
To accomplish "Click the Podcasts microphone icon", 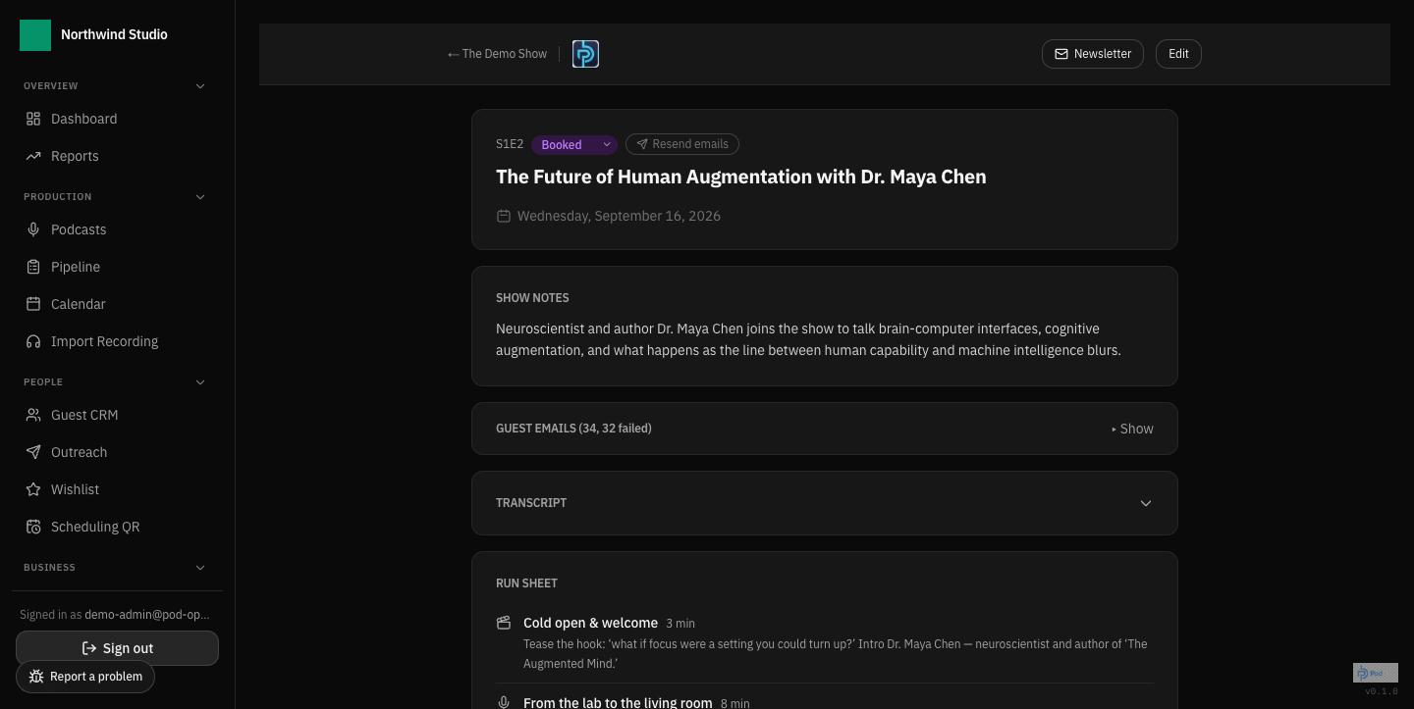I will [x=33, y=229].
